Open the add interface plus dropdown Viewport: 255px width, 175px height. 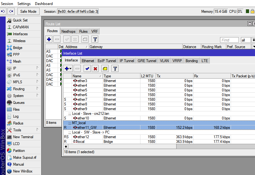tap(68, 69)
